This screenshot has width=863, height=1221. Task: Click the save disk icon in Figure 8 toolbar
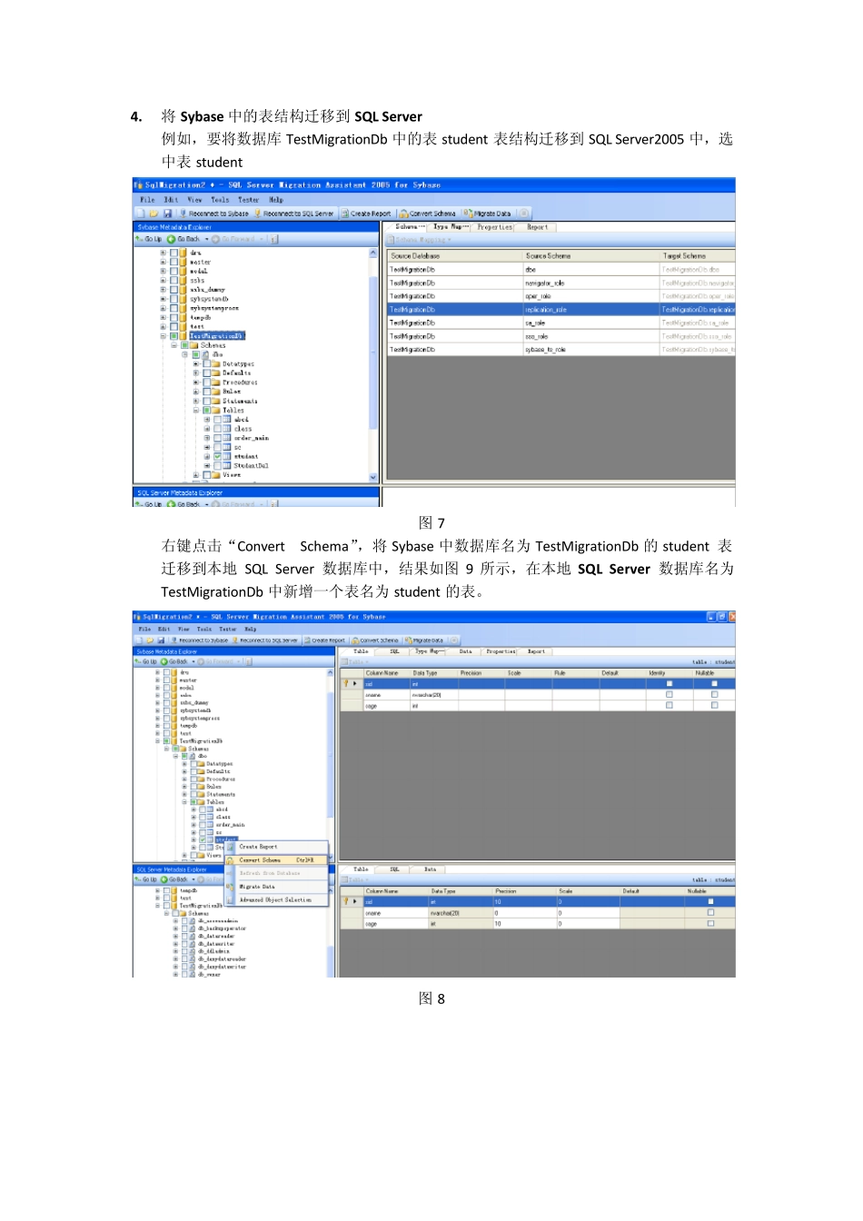pyautogui.click(x=161, y=640)
